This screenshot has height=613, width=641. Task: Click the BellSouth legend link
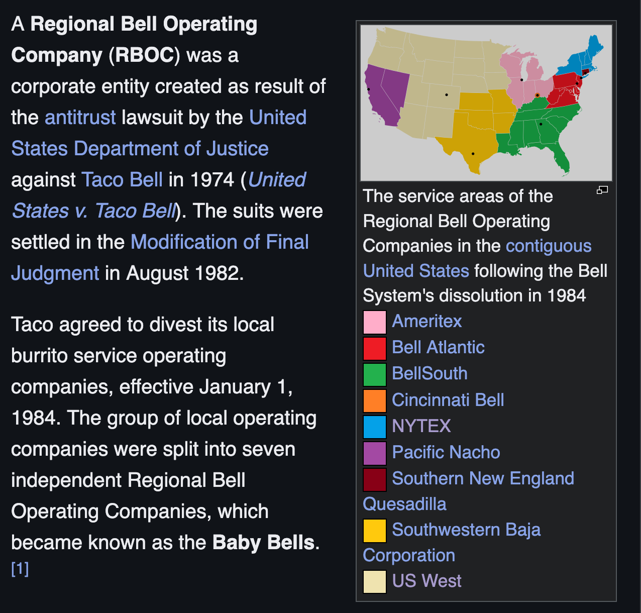[x=430, y=373]
